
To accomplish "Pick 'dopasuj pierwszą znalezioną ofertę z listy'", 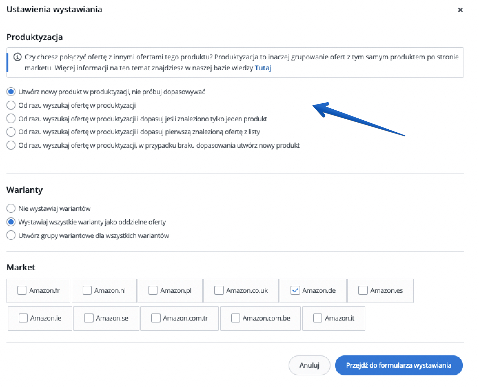I will pos(11,132).
